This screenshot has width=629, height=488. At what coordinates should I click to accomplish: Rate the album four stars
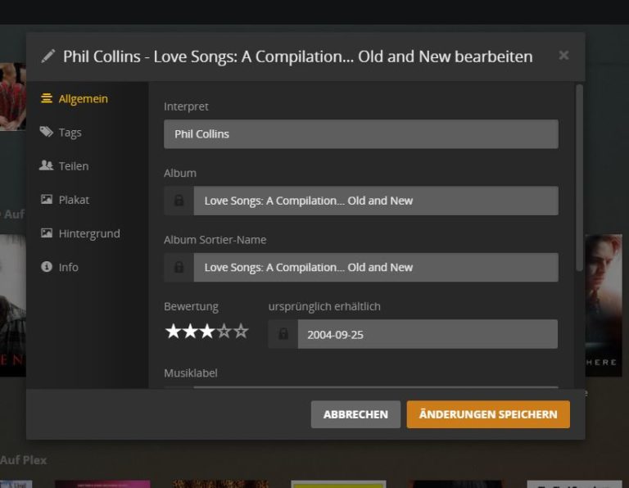tap(224, 332)
